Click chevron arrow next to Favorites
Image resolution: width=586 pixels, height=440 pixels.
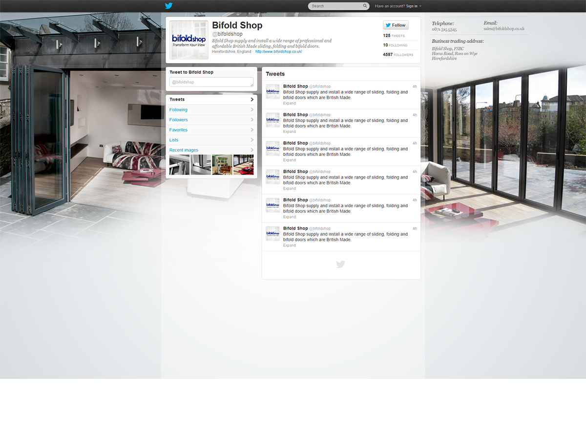252,130
